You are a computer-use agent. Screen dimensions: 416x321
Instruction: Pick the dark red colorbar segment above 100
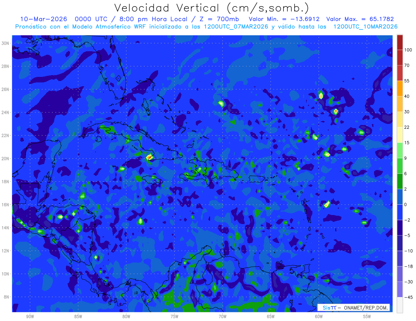click(x=400, y=42)
